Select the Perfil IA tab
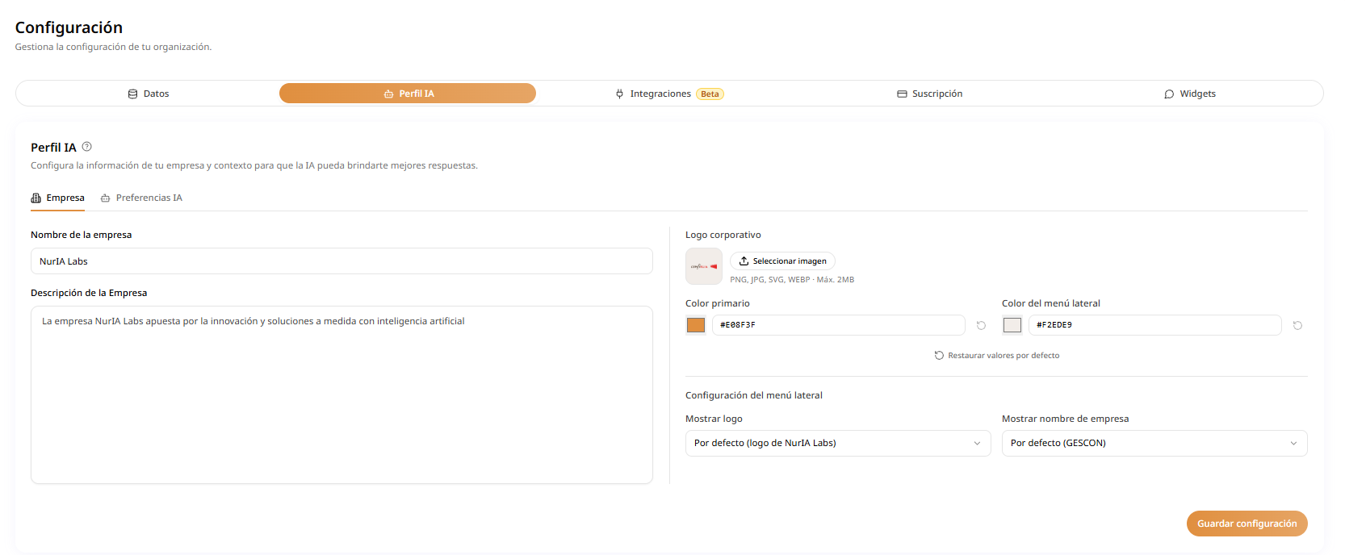 coord(408,94)
